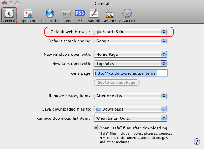The height and width of the screenshot is (149, 204).
Task: Open the Appearance preferences pane
Action: point(28,16)
